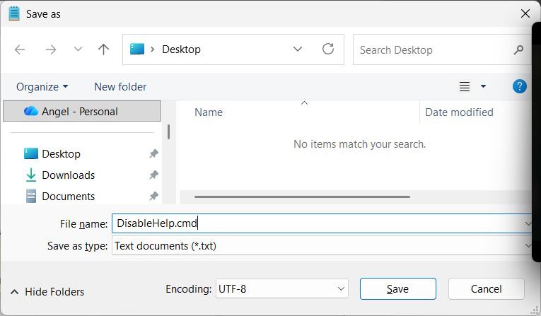Click the Cancel button

pos(486,288)
